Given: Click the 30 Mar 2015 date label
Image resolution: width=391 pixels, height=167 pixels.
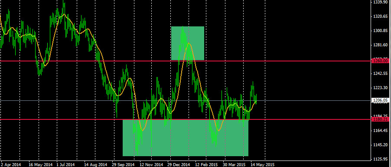Looking at the screenshot, I should point(234,165).
